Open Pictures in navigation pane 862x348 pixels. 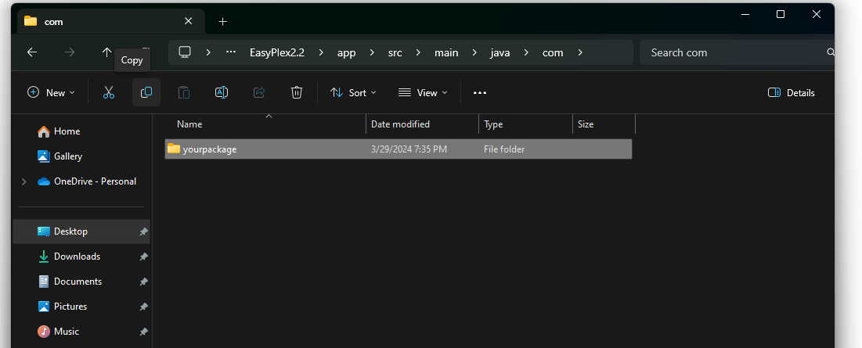pos(81,307)
